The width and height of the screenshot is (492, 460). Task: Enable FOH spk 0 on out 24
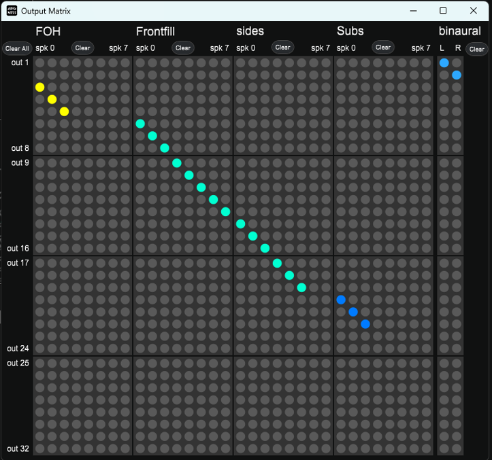click(40, 348)
